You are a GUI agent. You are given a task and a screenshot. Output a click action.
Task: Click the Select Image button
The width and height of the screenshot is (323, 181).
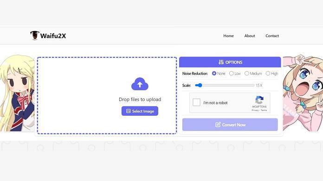[140, 111]
